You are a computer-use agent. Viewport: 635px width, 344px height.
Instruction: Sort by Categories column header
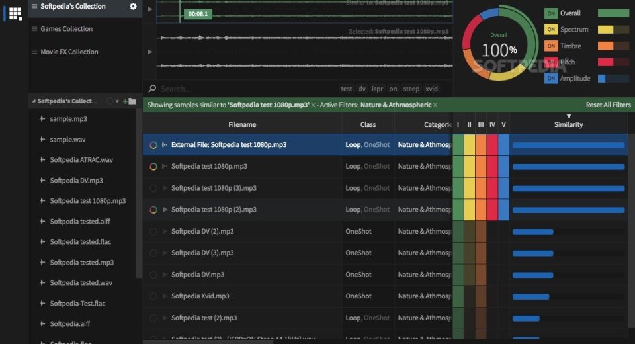pyautogui.click(x=437, y=124)
